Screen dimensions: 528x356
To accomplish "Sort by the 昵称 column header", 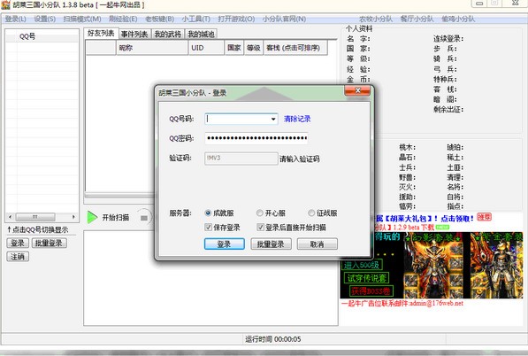I will coord(152,48).
